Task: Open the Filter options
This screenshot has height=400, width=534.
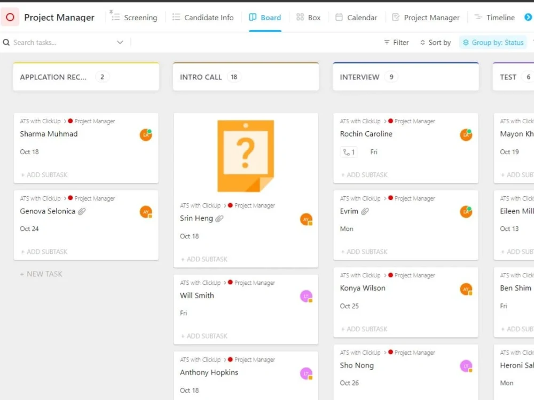Action: click(396, 42)
